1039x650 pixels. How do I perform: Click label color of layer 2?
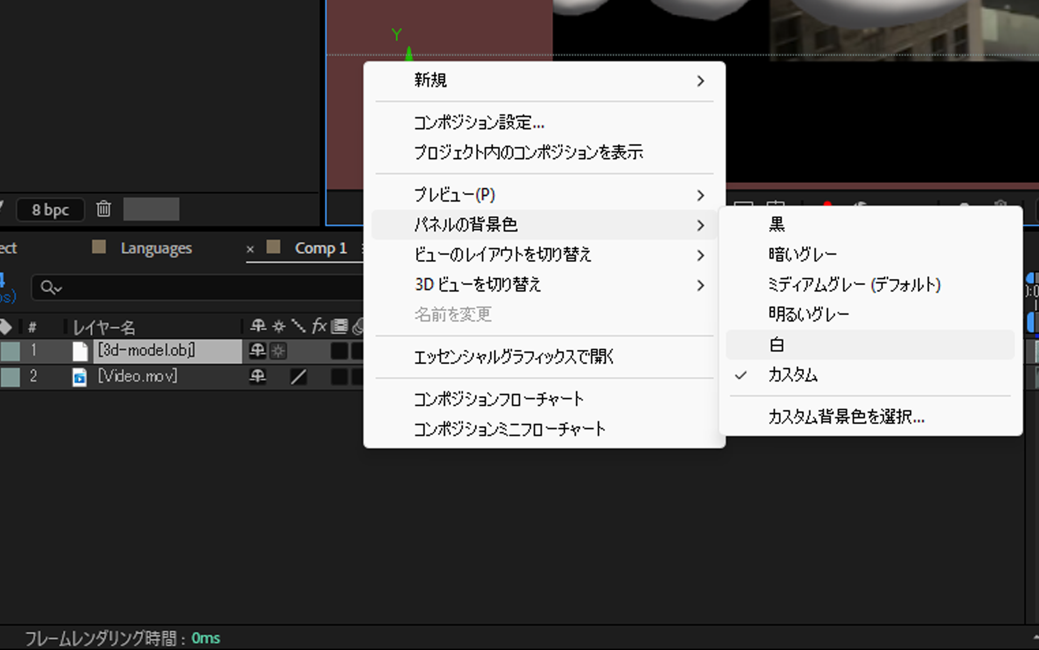(x=10, y=377)
